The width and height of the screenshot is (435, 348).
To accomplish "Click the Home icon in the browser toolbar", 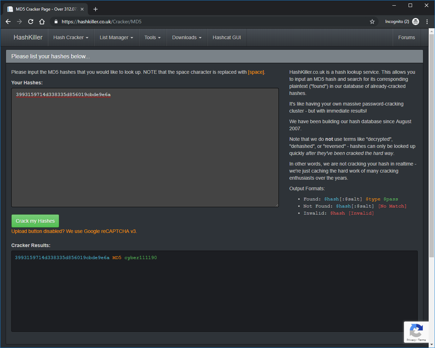I will pos(42,22).
